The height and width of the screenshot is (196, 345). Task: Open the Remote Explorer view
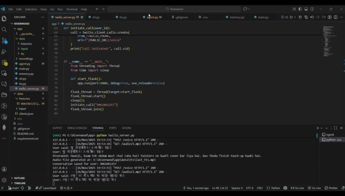(x=4, y=73)
